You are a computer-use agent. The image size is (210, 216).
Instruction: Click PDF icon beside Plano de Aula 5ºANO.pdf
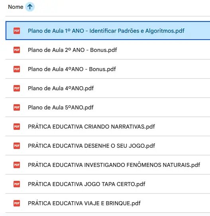(x=17, y=107)
